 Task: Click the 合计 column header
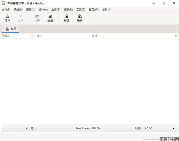(95, 36)
